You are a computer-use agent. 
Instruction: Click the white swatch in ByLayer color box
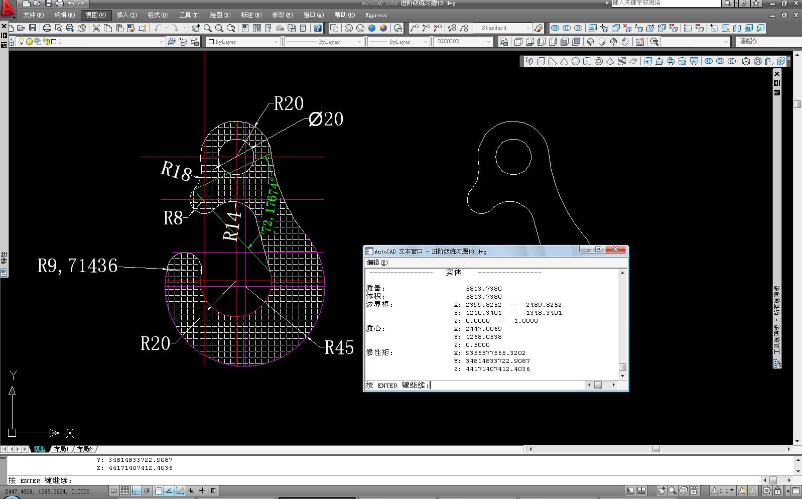point(211,42)
